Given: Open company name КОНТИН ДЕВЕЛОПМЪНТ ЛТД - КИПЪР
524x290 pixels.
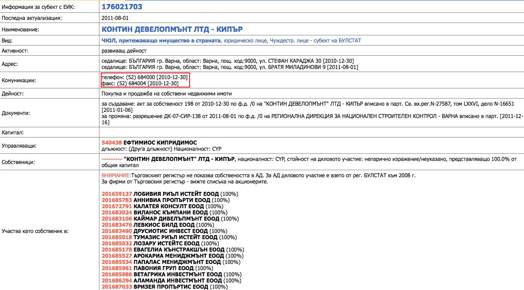Looking at the screenshot, I should (172, 29).
